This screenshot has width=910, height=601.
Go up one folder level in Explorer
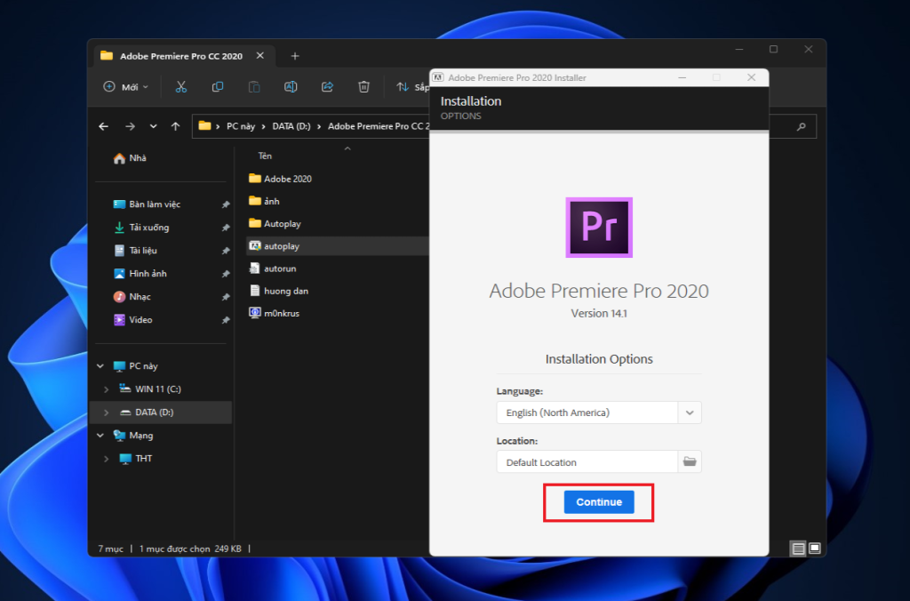point(175,126)
